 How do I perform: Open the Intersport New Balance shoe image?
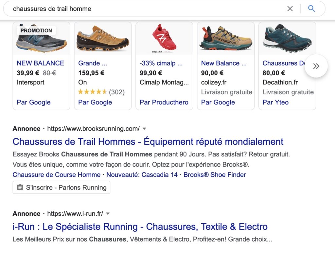click(x=41, y=39)
